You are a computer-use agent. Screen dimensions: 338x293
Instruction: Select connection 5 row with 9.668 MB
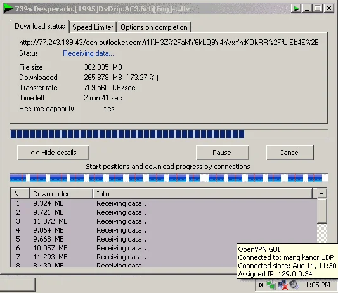coord(164,239)
